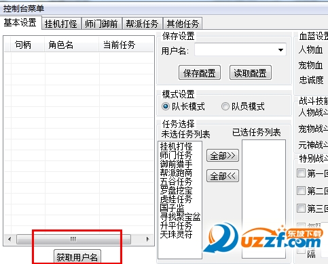This screenshot has height=264, width=328.
Task: Select 五谷任务 in the task list
Action: (x=176, y=181)
